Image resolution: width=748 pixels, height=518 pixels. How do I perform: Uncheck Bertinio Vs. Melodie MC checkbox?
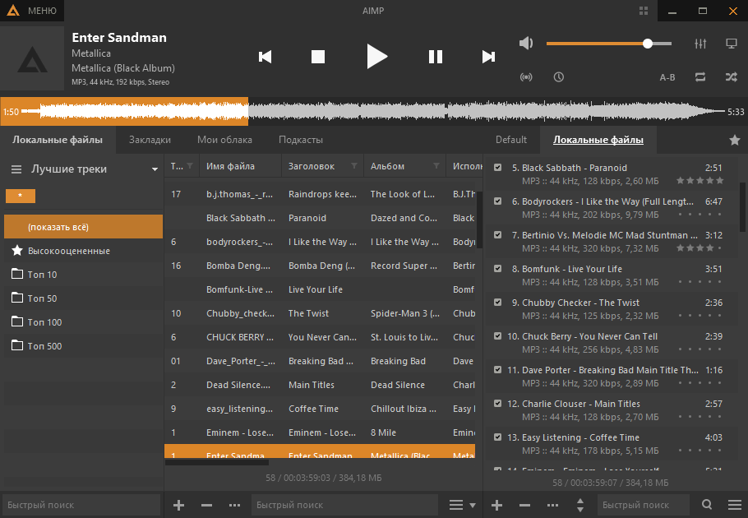pyautogui.click(x=497, y=234)
